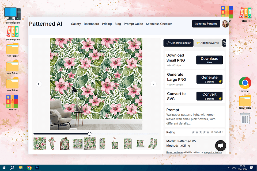Click the copy icon next to Add to favorite
Screen dimensions: 257x171
click(224, 43)
